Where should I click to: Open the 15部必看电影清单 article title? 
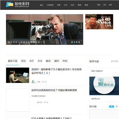pos(54,90)
